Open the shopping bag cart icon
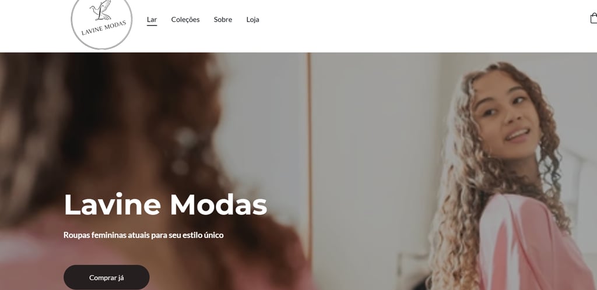 pyautogui.click(x=594, y=18)
